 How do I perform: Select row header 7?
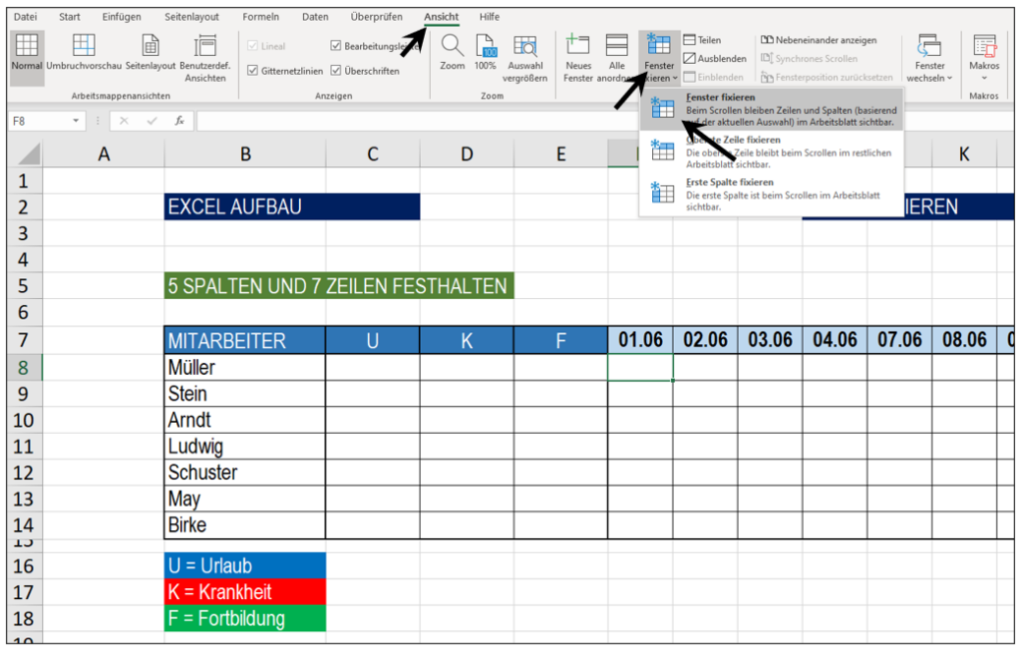(x=24, y=340)
